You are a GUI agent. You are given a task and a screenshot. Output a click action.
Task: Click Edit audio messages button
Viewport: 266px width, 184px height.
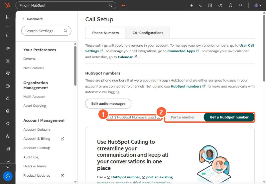pos(108,103)
